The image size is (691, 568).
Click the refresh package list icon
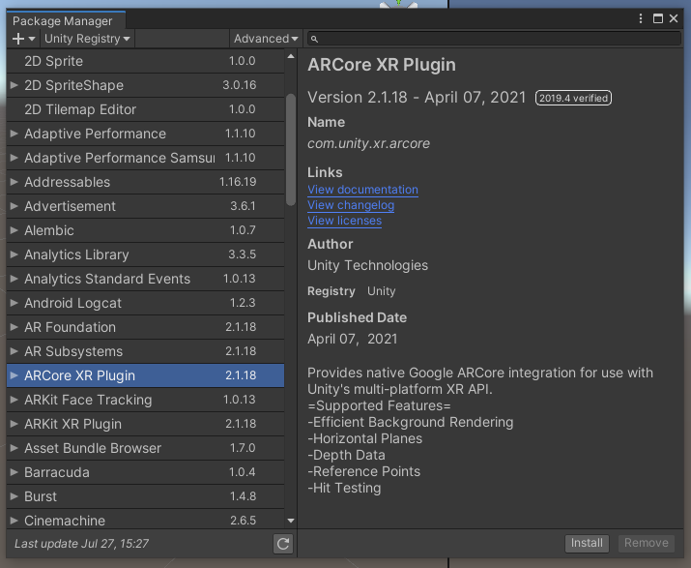click(283, 543)
